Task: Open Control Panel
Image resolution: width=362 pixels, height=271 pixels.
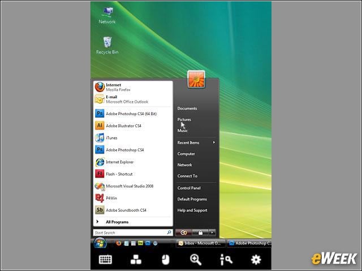Action: point(189,188)
